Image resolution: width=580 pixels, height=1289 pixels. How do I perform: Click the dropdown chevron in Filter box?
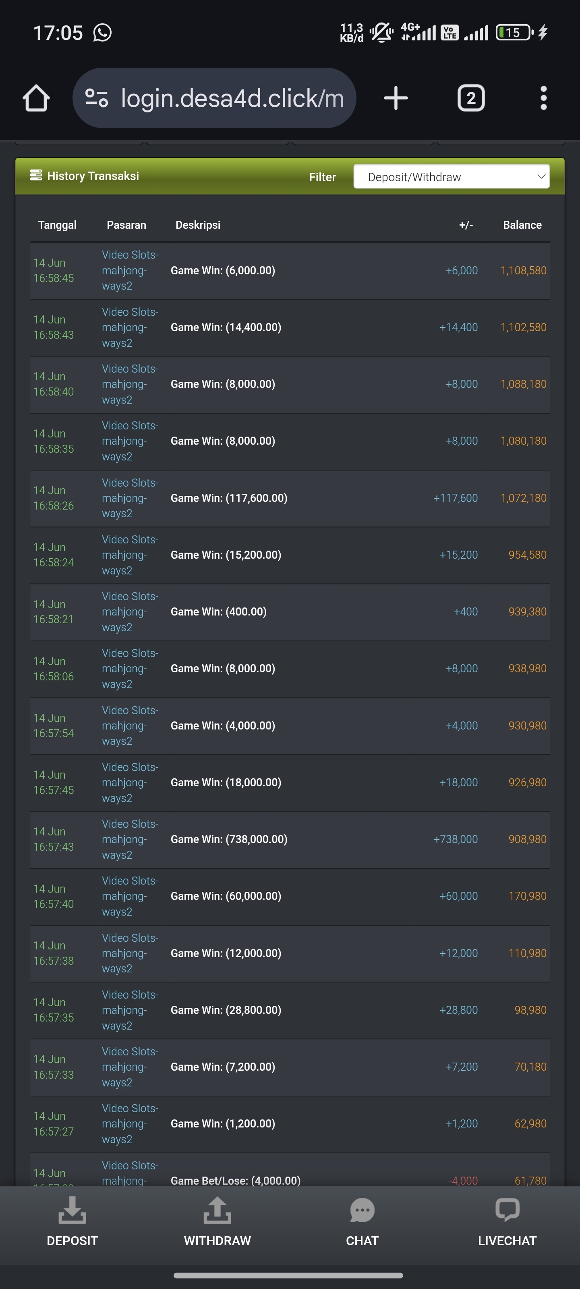(541, 177)
